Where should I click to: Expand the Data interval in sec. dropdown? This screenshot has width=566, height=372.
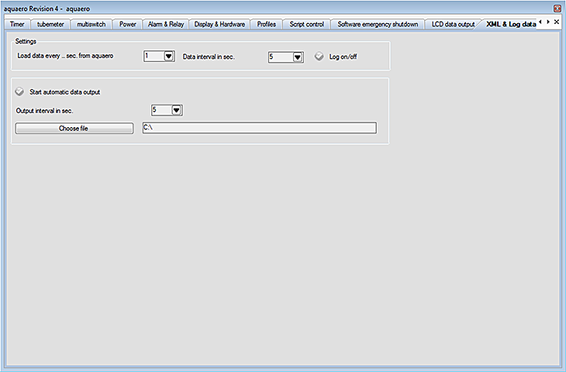[x=297, y=57]
